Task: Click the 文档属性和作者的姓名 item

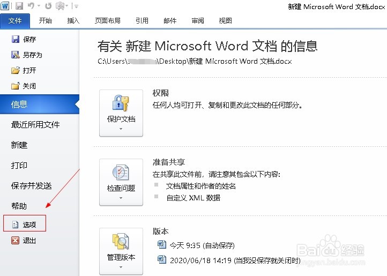Action: [x=201, y=186]
